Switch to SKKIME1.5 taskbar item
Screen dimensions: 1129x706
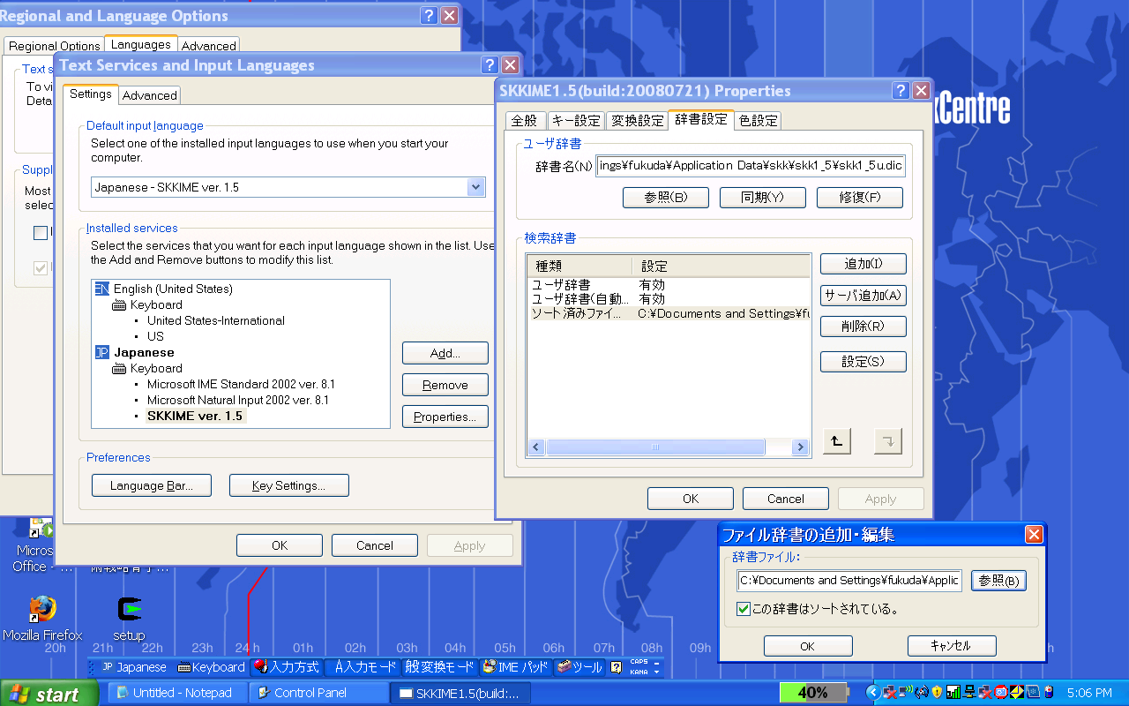(x=461, y=694)
